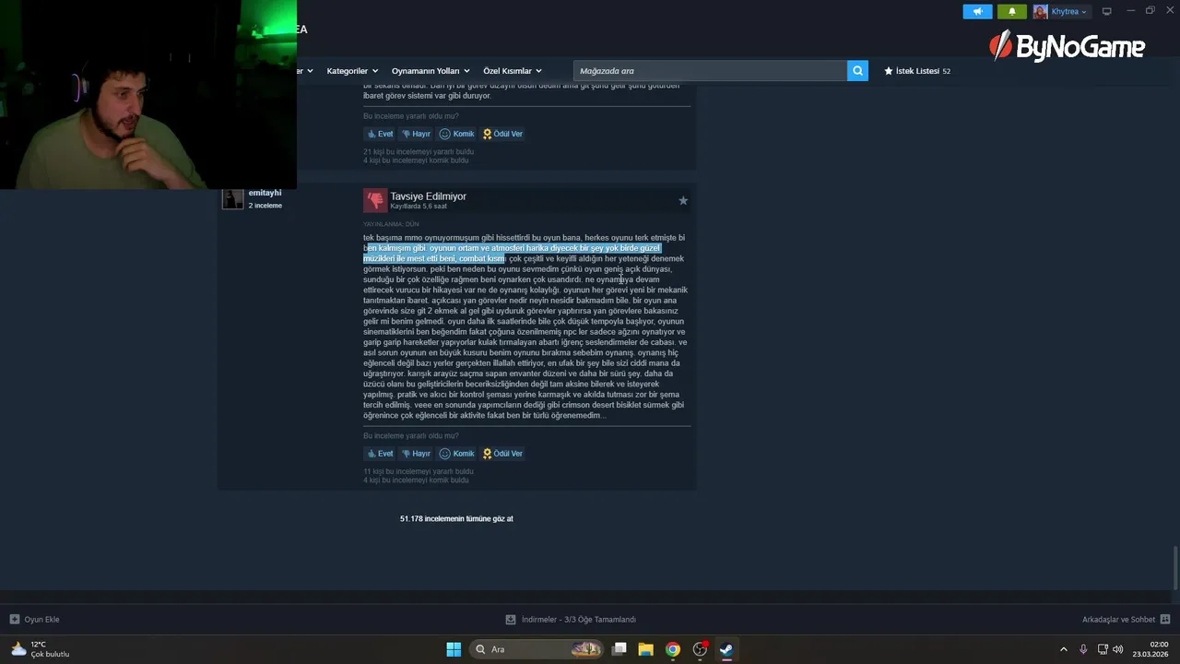Screen dimensions: 1180x664
Task: Click the microphone tray icon
Action: click(x=1083, y=649)
